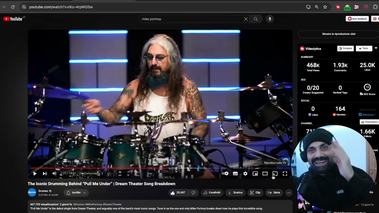Click the Give feedback button

(x=357, y=19)
